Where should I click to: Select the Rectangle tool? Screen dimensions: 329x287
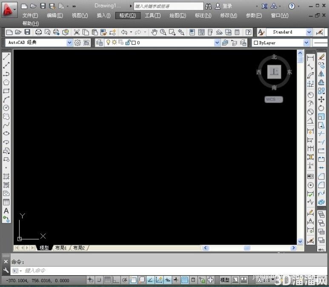[x=6, y=91]
